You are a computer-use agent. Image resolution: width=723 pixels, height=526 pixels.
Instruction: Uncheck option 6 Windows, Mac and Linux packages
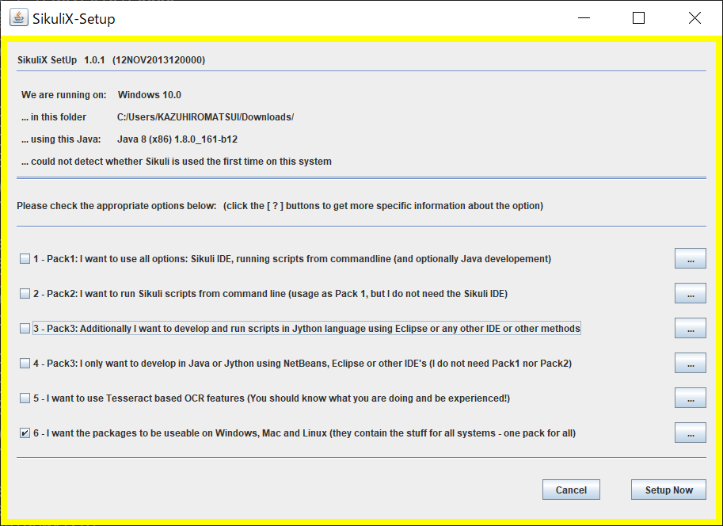coord(25,433)
